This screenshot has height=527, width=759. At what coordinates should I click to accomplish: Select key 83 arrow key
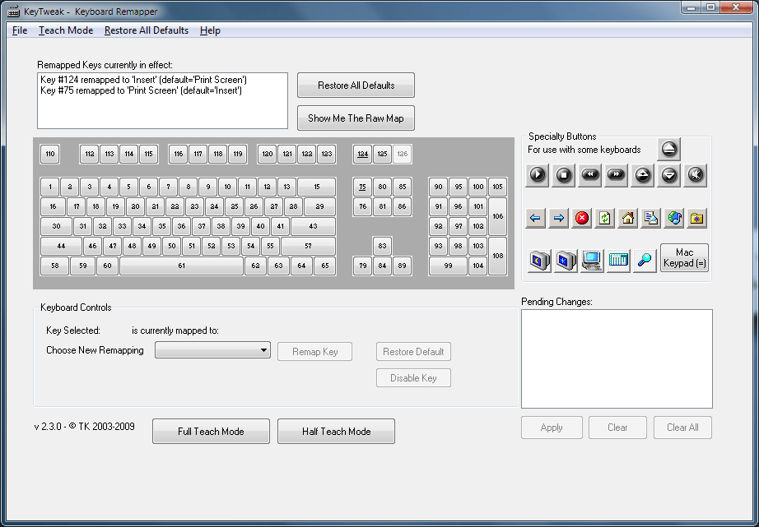(383, 246)
